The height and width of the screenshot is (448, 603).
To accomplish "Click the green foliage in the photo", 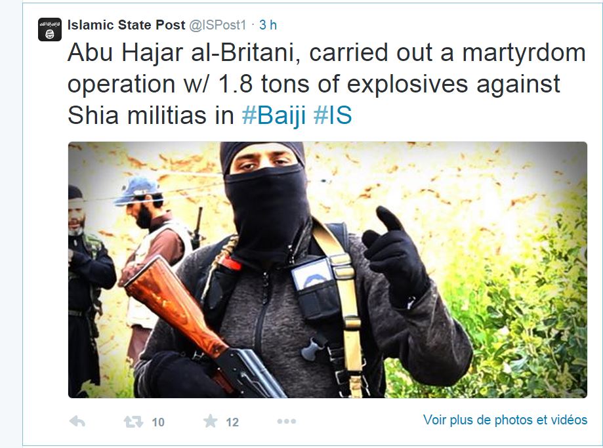I will tap(515, 316).
